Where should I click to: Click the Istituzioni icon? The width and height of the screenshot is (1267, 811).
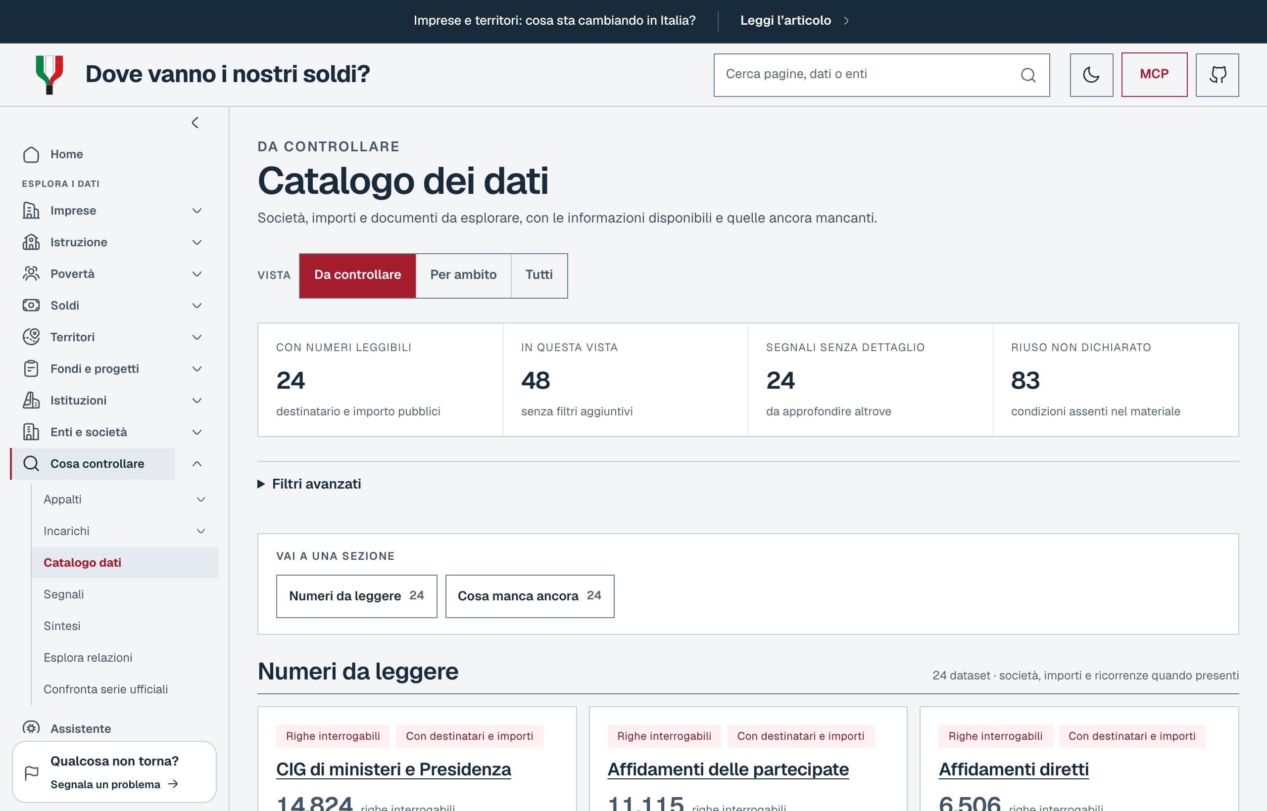[31, 400]
